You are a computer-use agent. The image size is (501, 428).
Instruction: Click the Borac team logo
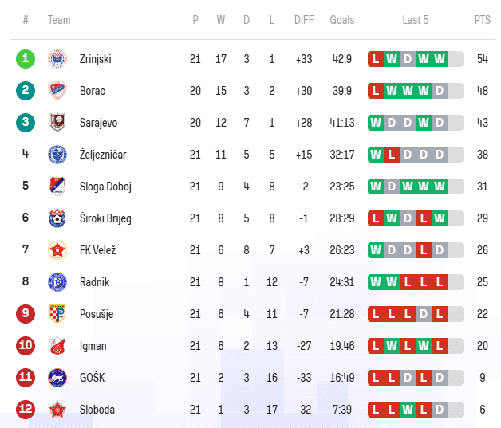point(57,91)
